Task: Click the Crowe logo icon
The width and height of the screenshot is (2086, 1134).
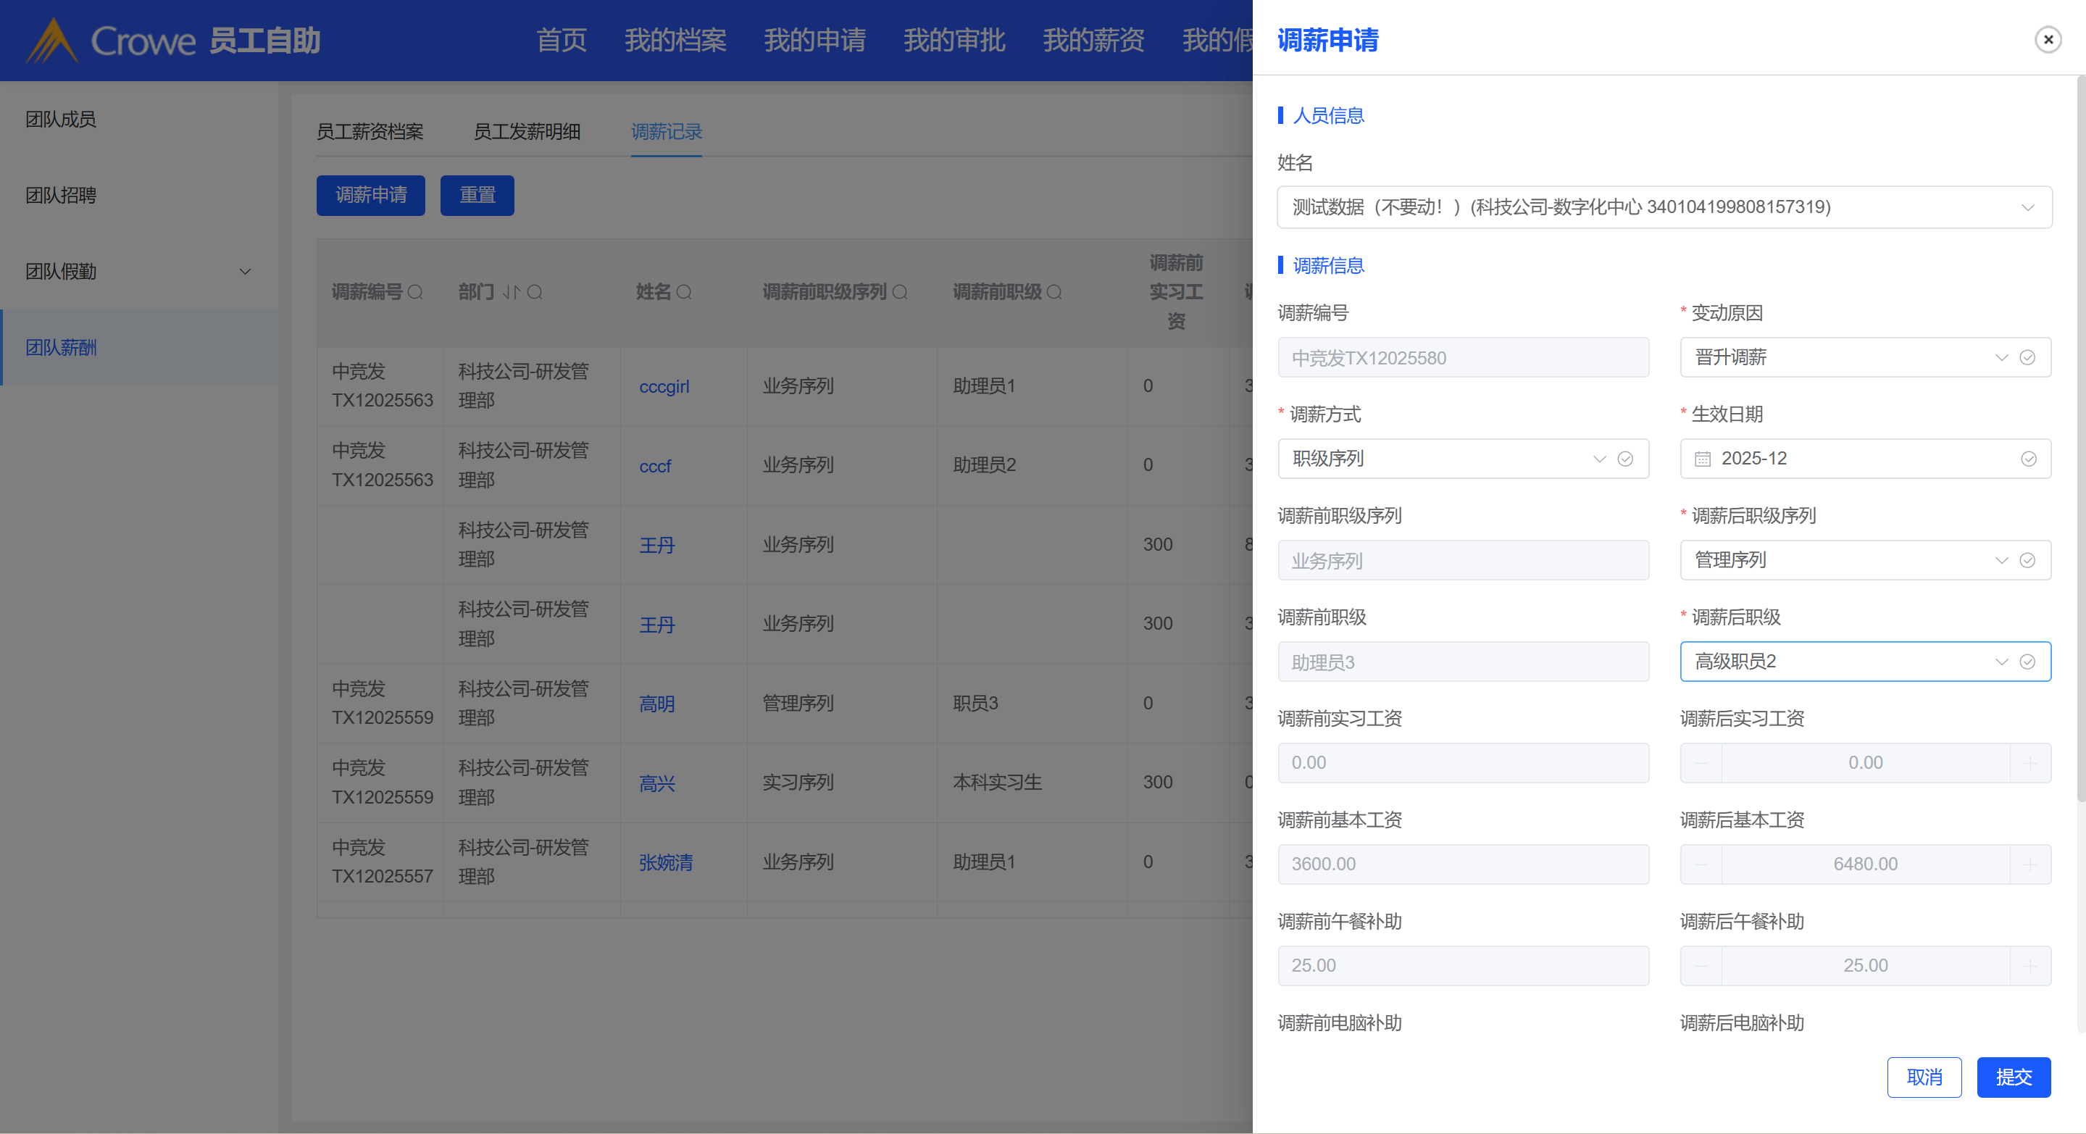Action: (x=53, y=41)
